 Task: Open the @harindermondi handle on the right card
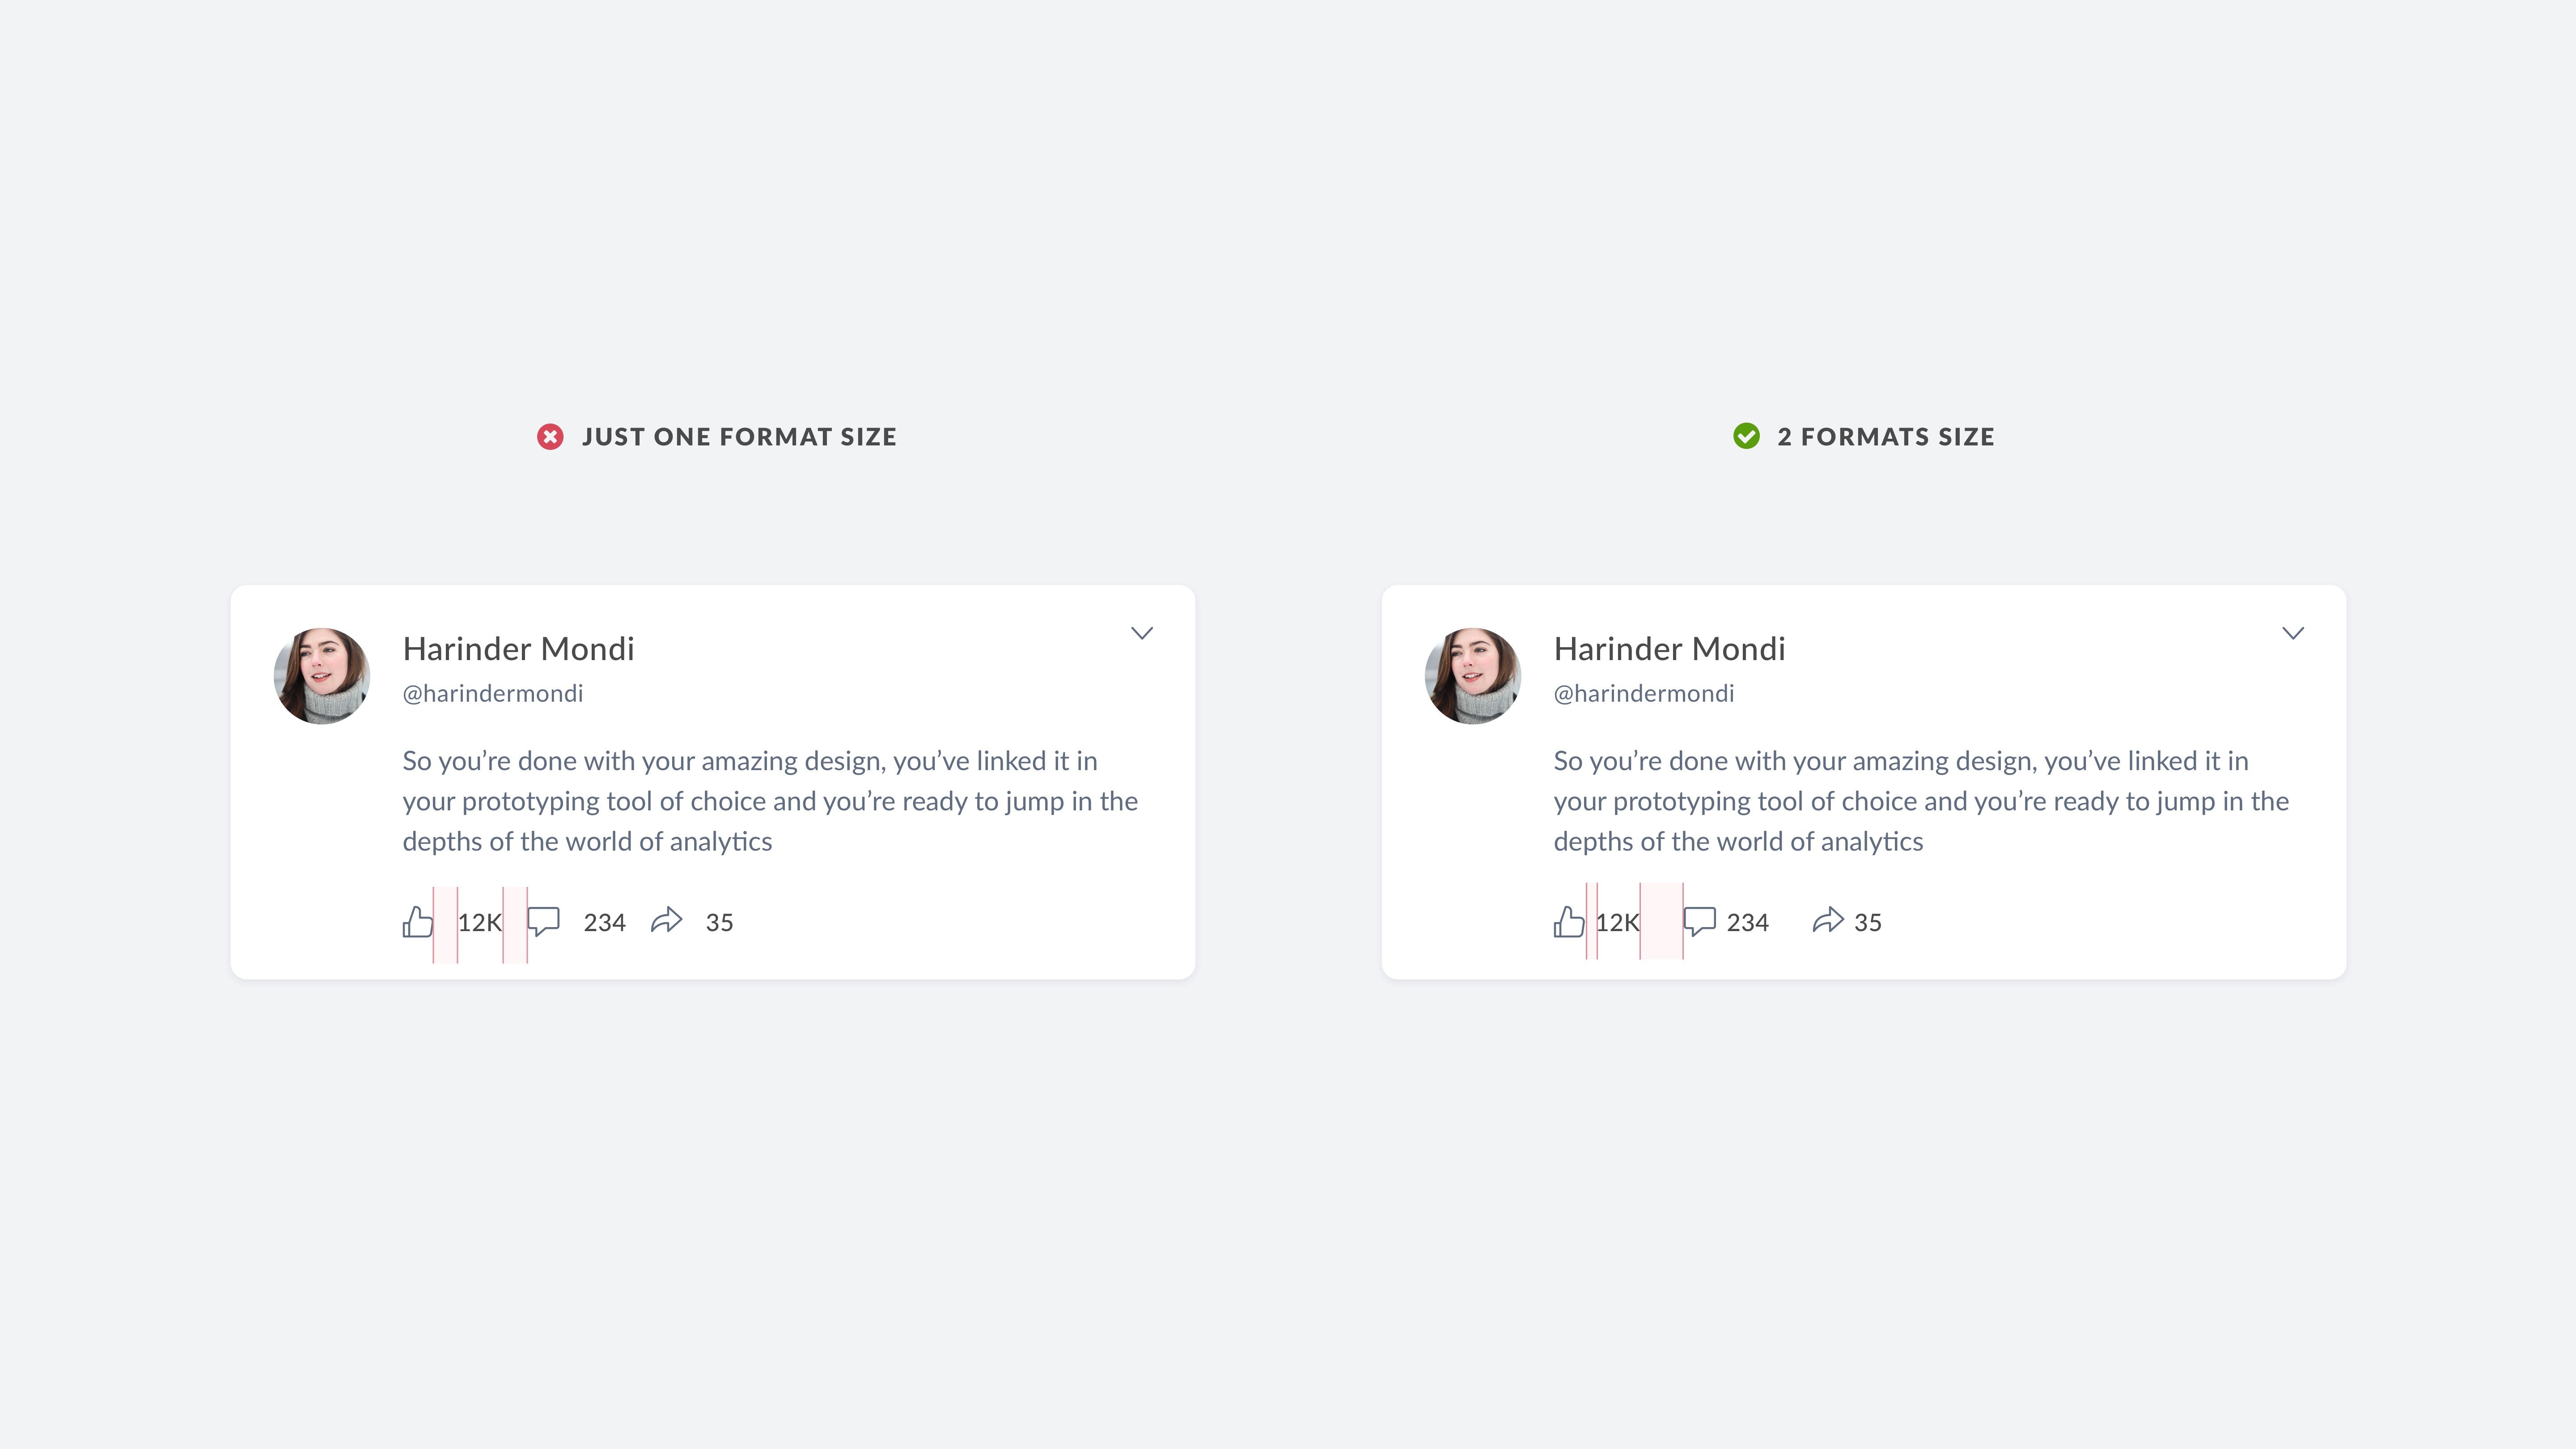point(1643,693)
